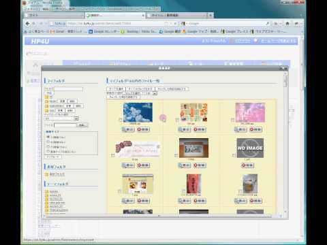Select the blue clouds thumbnail
This screenshot has width=327, height=245.
(138, 112)
